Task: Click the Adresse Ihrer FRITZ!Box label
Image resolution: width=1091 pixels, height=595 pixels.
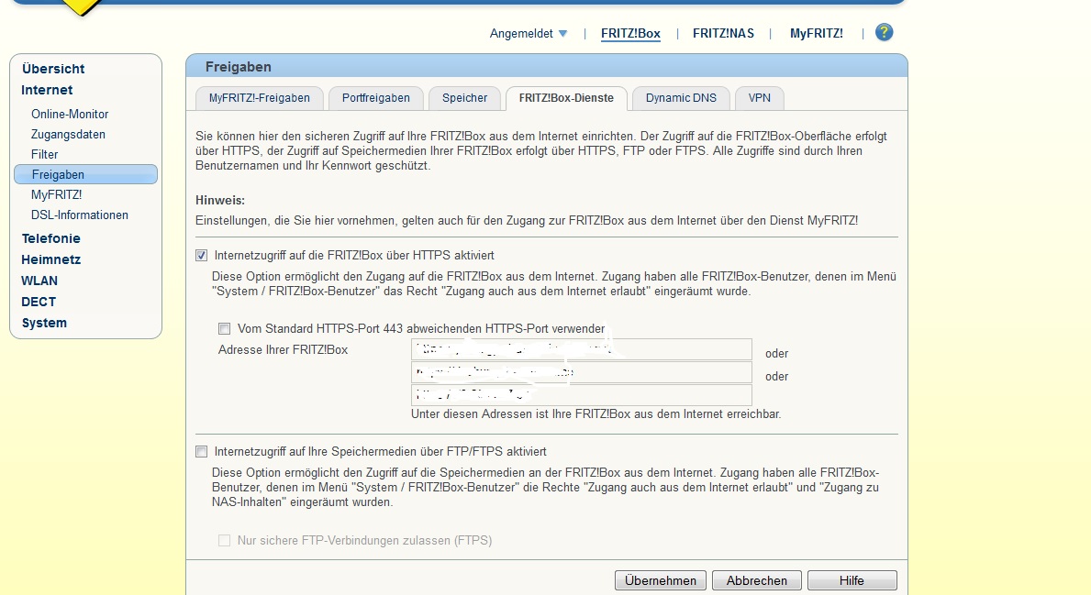Action: point(284,349)
